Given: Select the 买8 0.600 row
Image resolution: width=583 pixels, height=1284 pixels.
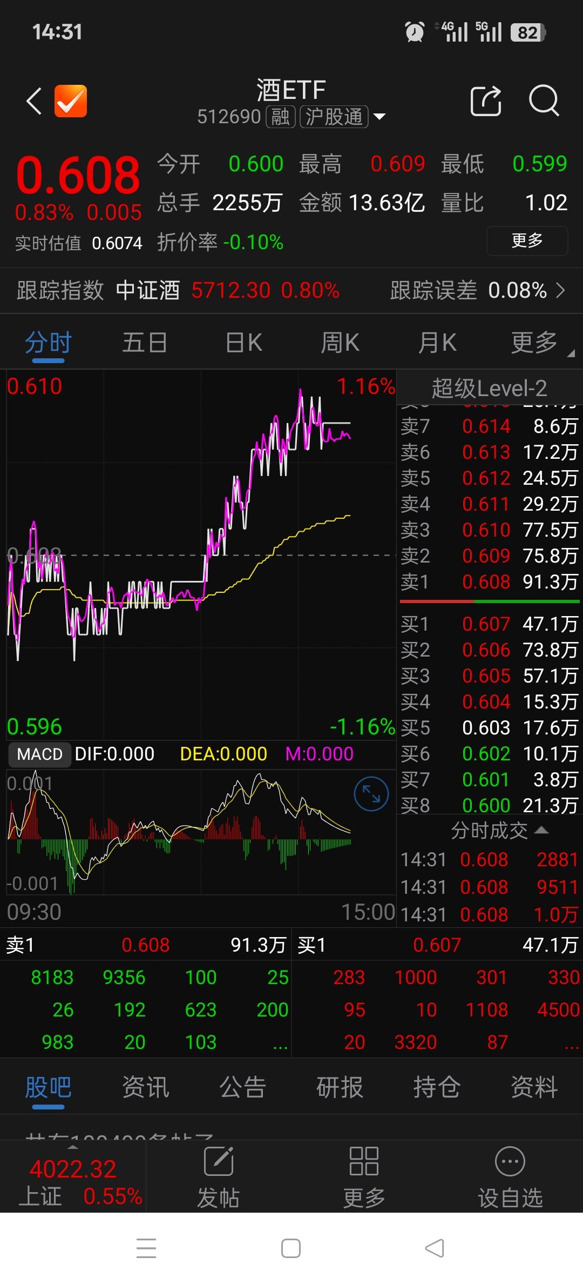Looking at the screenshot, I should coord(490,805).
